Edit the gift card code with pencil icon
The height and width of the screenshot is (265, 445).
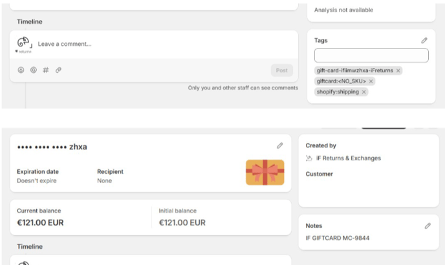coord(280,145)
